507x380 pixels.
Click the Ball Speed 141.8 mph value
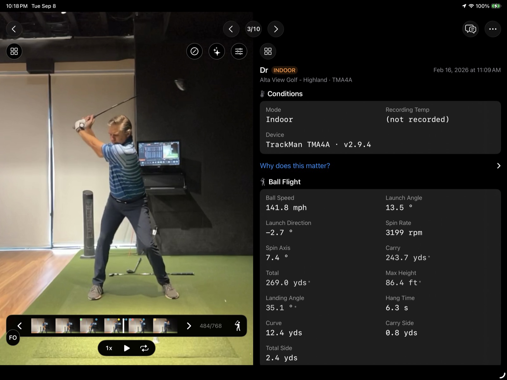[286, 208]
